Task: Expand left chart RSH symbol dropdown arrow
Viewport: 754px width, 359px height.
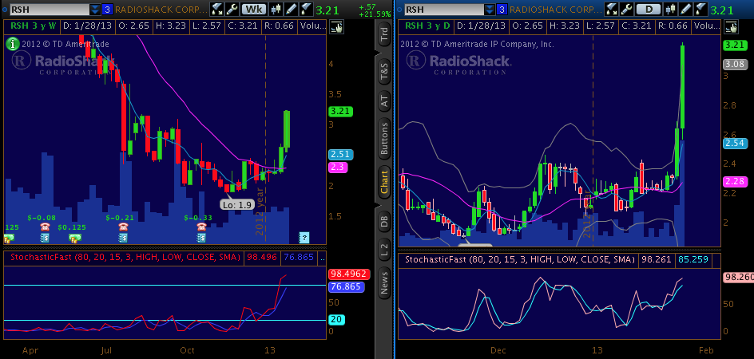Action: 95,9
